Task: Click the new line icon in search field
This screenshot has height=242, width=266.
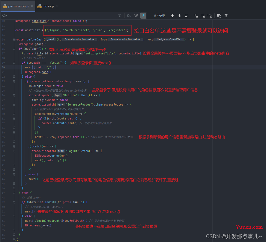Action: [120, 16]
